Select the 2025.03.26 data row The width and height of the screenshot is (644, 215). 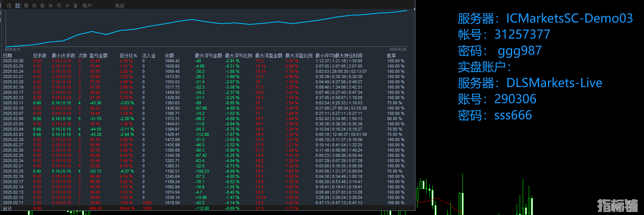(13, 61)
